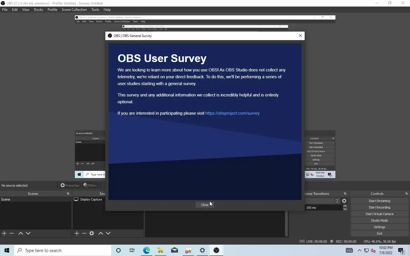Close the OBS General Survey dialog via Close button
410x256 pixels.
(205, 205)
